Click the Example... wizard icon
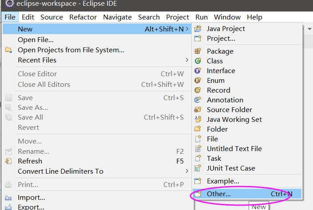 pos(198,181)
